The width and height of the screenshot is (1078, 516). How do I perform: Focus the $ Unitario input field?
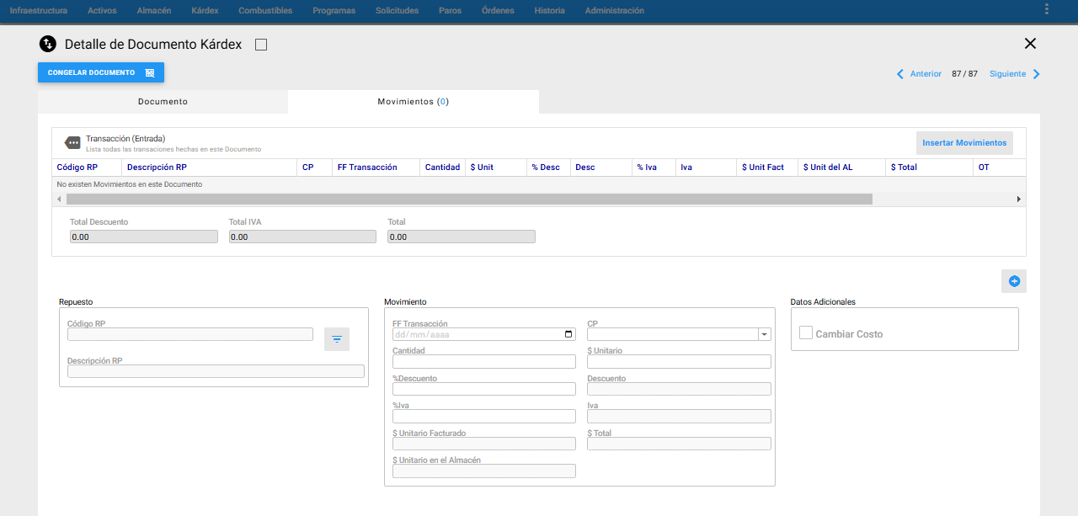click(679, 362)
